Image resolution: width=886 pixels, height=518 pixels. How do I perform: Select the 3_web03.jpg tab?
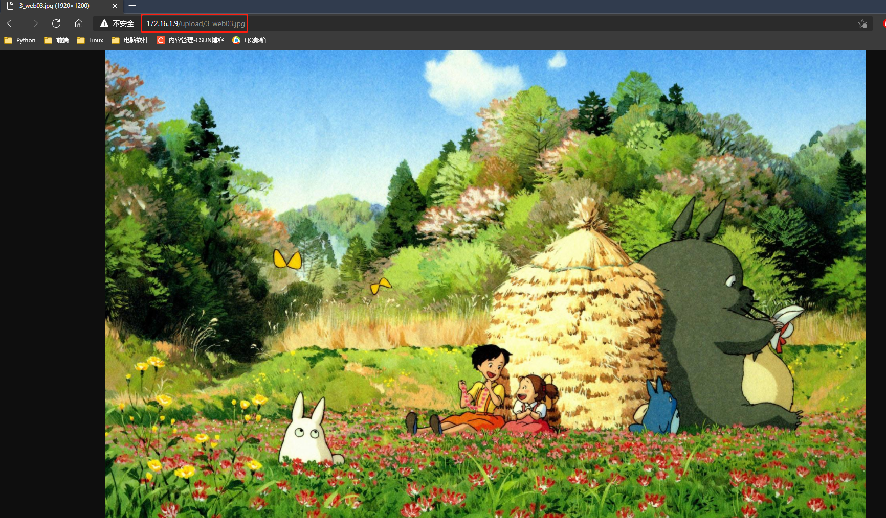click(61, 6)
